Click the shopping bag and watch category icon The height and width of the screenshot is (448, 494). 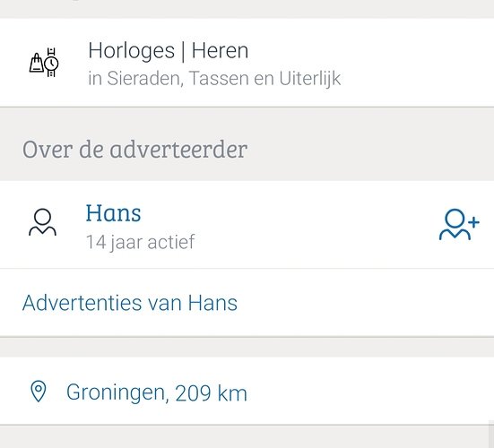tap(44, 63)
